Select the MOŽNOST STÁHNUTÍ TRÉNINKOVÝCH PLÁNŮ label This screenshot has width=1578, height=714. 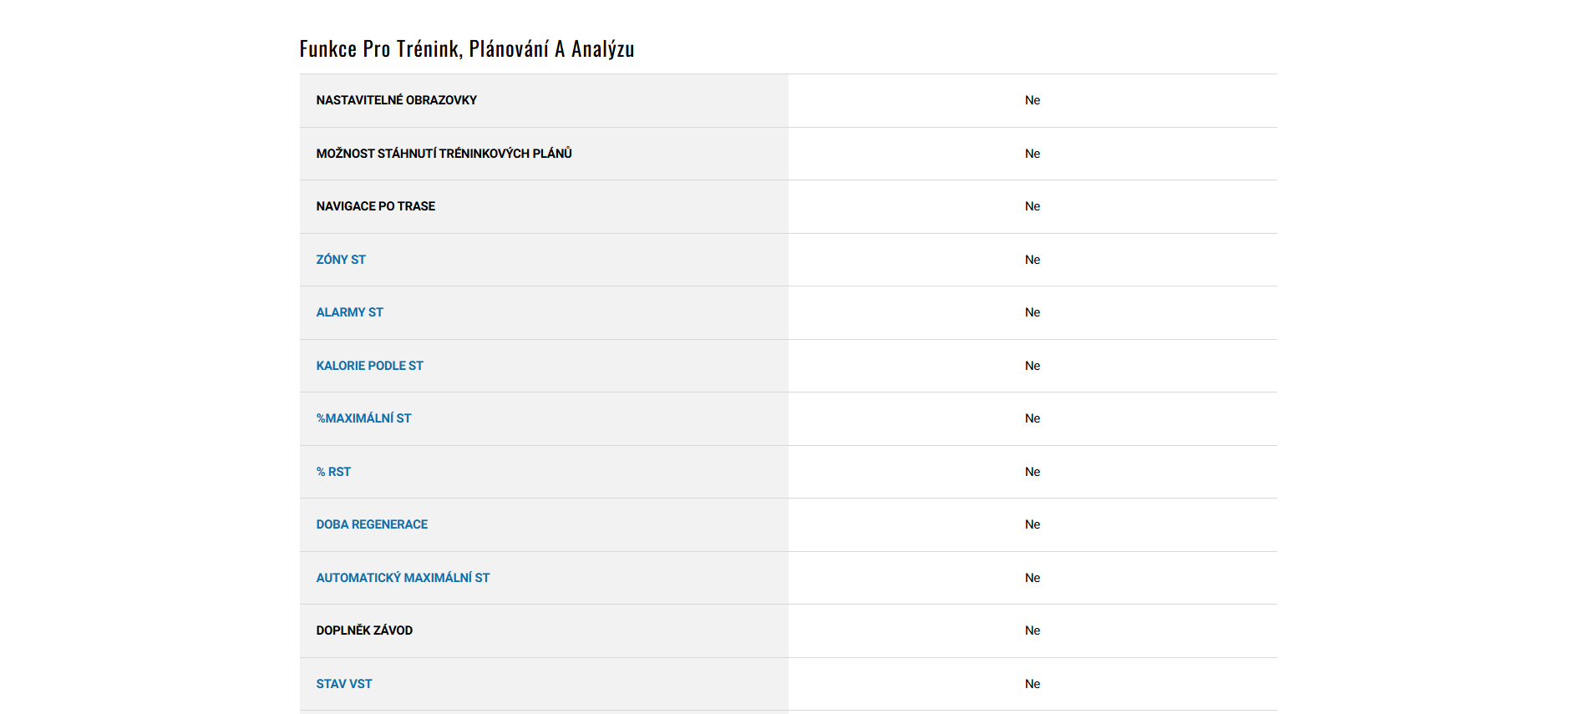pyautogui.click(x=444, y=154)
